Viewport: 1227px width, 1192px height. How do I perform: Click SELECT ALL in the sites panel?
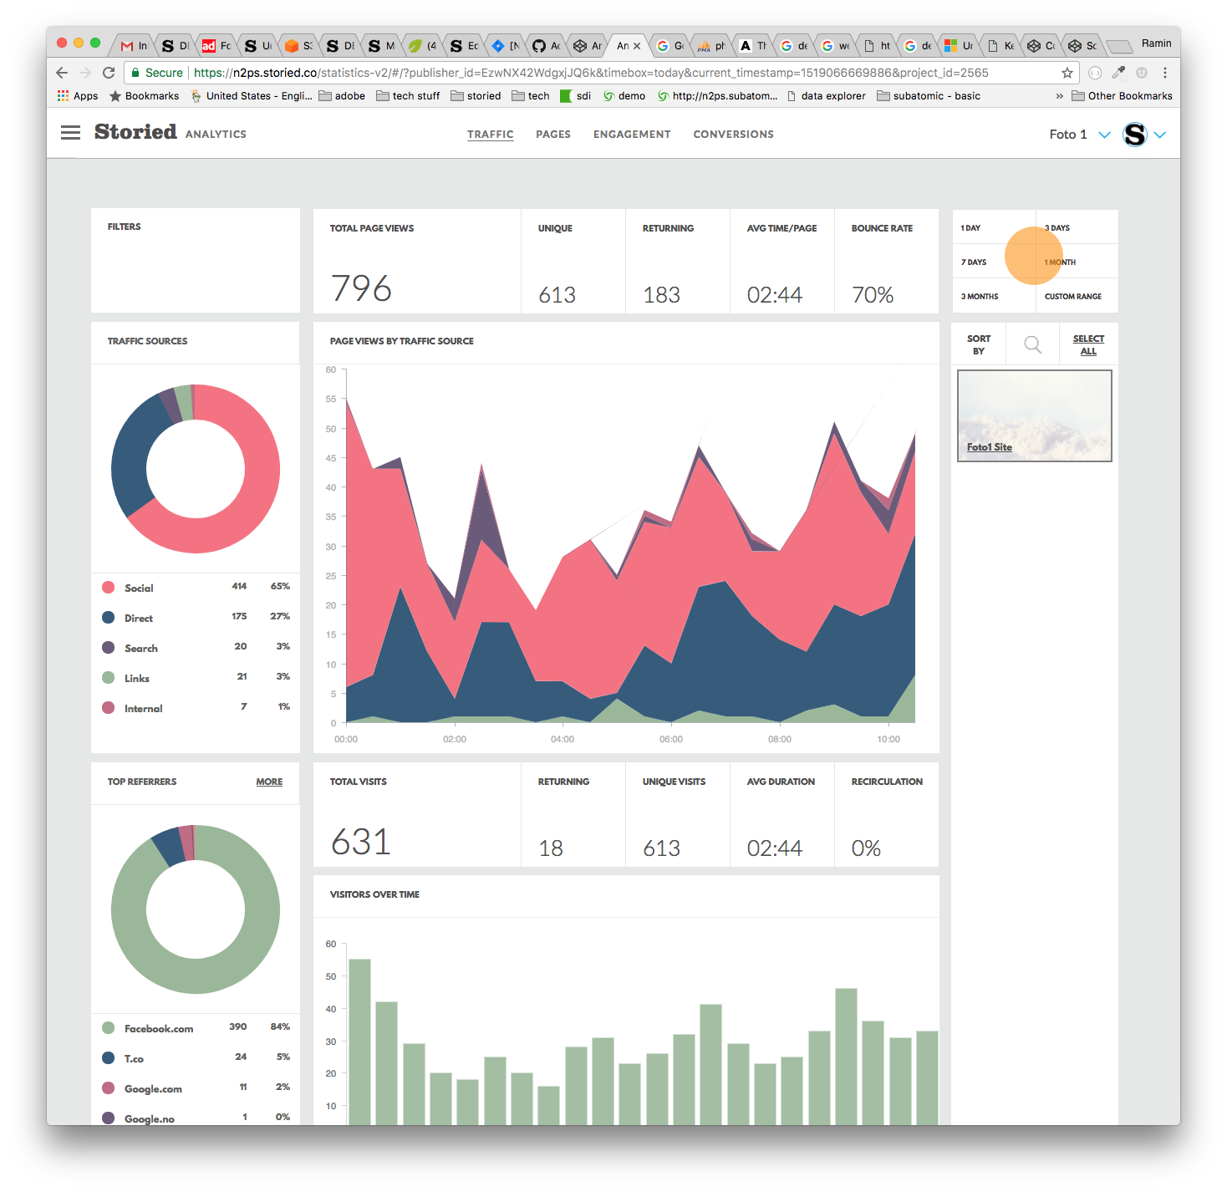tap(1088, 344)
